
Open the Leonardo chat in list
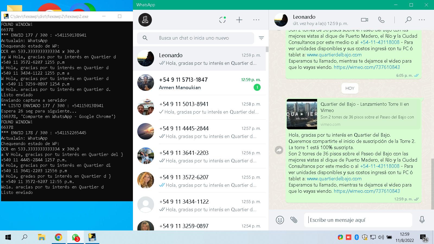199,59
